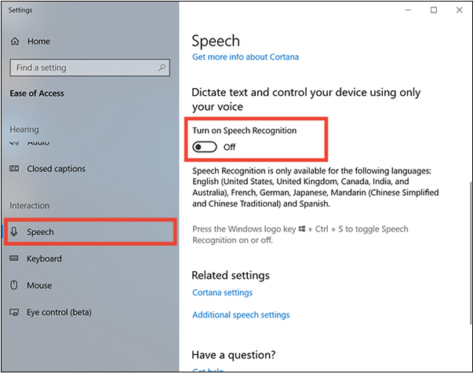The height and width of the screenshot is (374, 473).
Task: Click the Home house icon
Action: (x=15, y=41)
